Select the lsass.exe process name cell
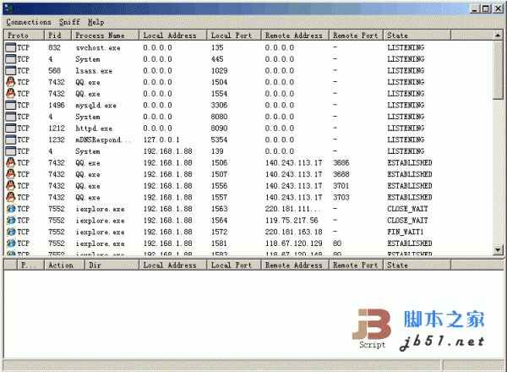507x372 pixels. coord(94,71)
